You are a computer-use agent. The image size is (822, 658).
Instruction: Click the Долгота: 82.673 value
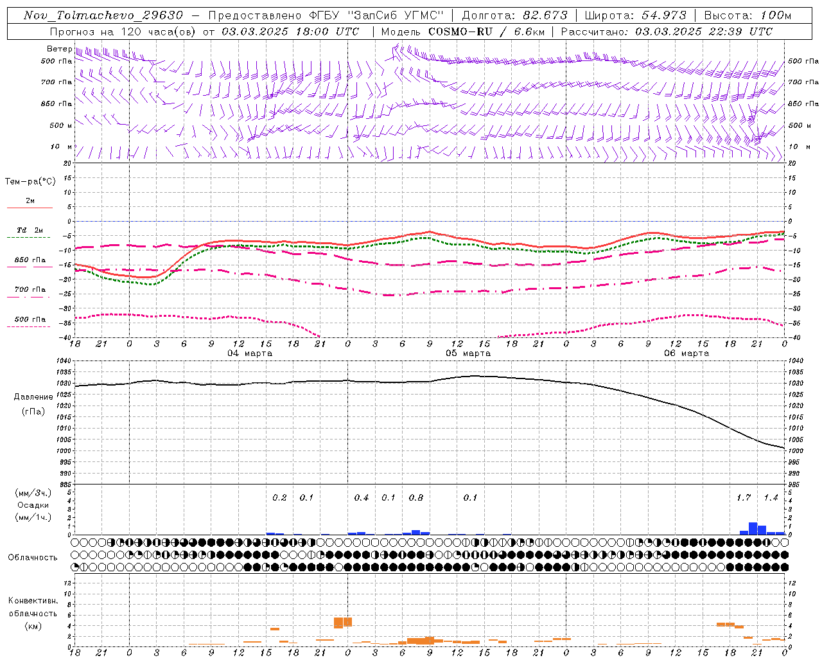click(515, 15)
